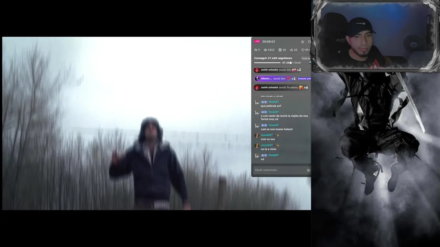The image size is (440, 247).
Task: Click TenseiFF avatar beside 'casi se nos muere haland'
Action: [x=257, y=126]
